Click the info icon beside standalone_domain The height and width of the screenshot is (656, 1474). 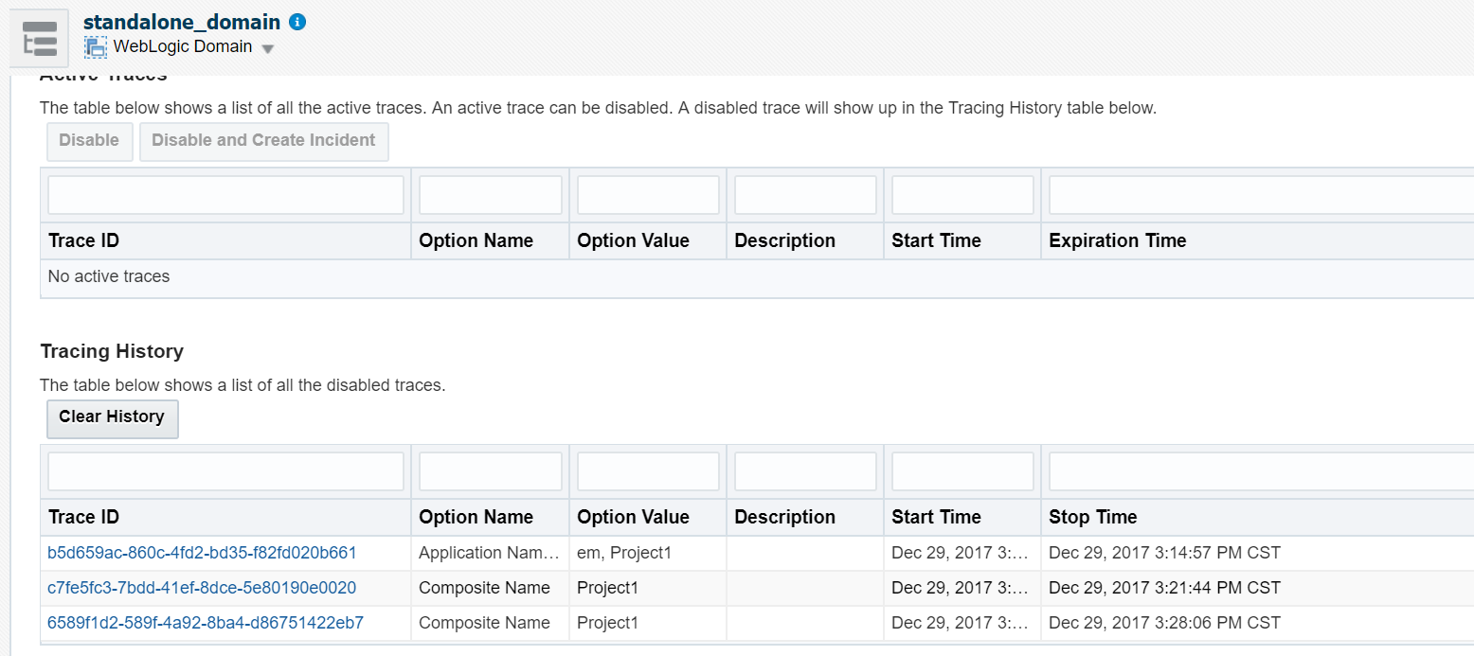pos(297,22)
